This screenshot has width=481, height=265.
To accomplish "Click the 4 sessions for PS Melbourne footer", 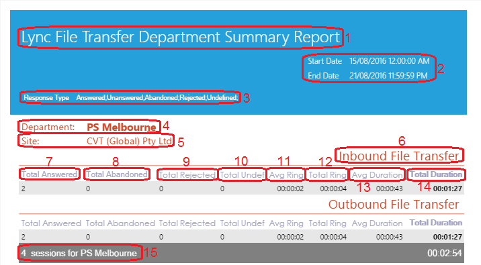I will pyautogui.click(x=79, y=253).
